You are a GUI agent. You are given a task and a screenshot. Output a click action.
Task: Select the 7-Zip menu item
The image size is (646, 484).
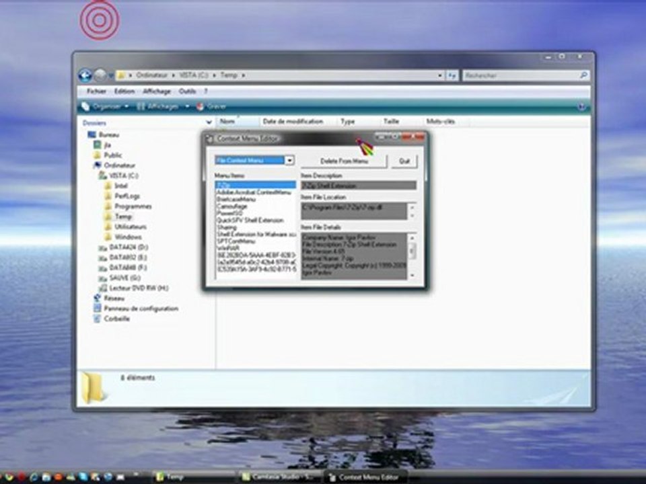pos(256,186)
